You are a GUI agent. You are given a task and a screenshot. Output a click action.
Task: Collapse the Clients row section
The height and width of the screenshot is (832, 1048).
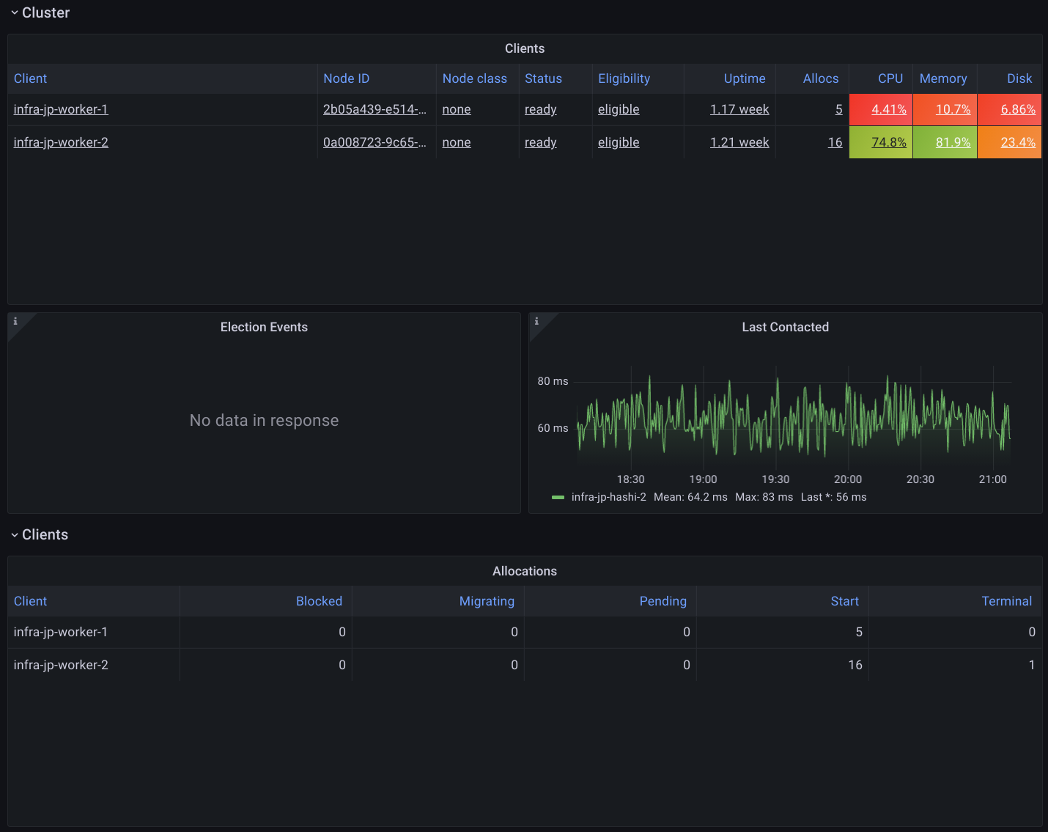[x=40, y=534]
